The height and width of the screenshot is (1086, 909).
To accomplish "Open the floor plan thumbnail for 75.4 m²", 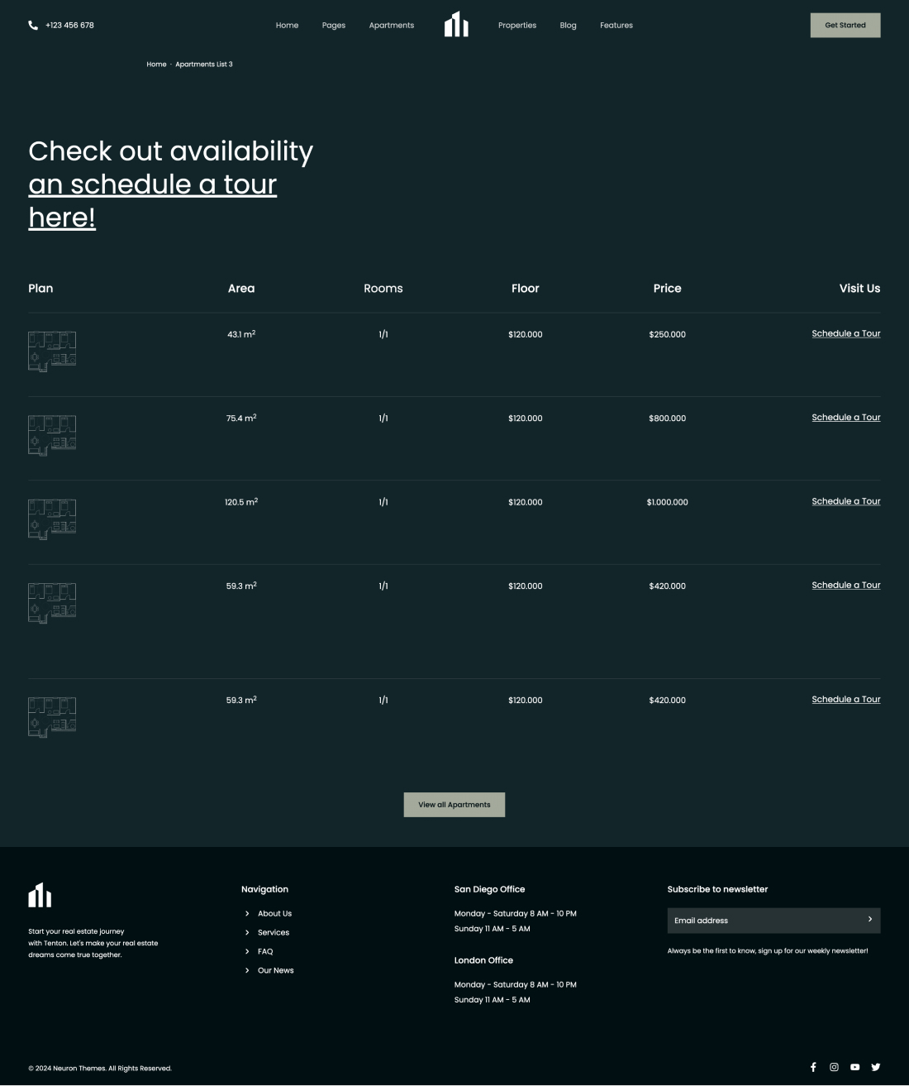I will tap(52, 434).
